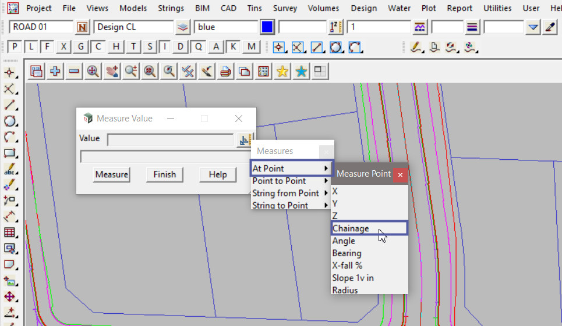
Task: Click the zoom in magnifier icon
Action: pyautogui.click(x=131, y=71)
